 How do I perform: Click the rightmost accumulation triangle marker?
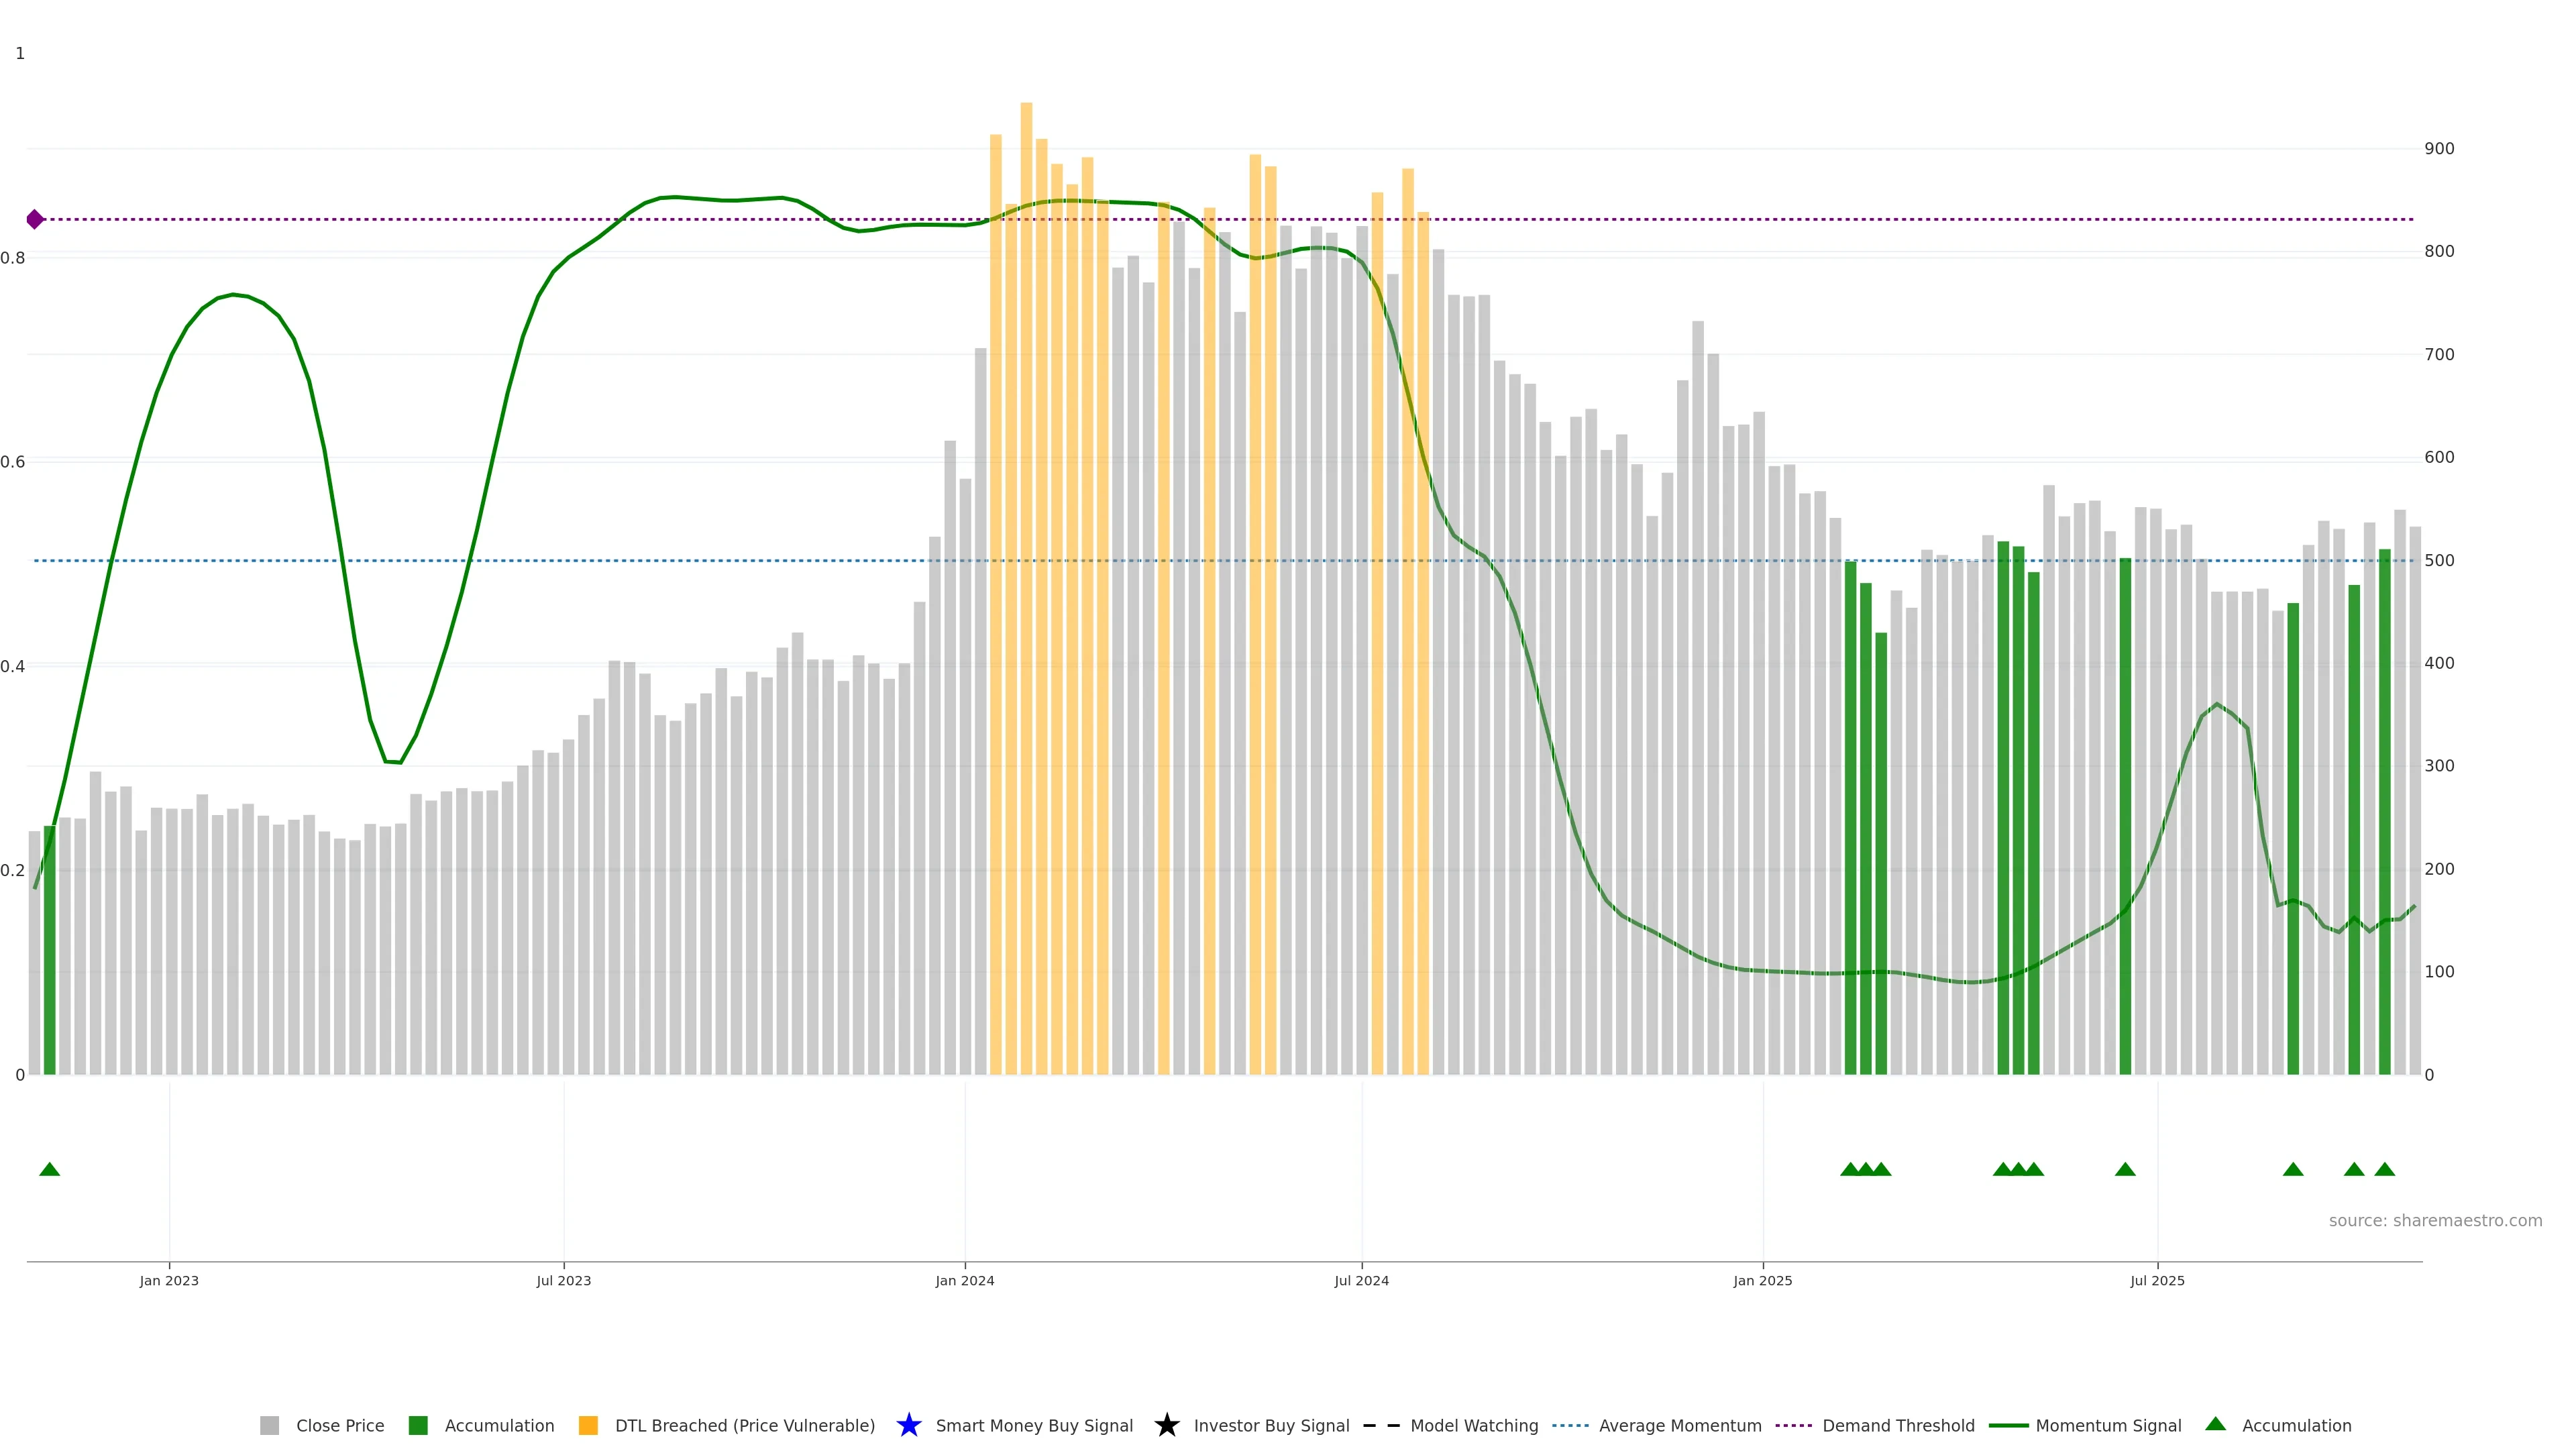pos(2384,1169)
